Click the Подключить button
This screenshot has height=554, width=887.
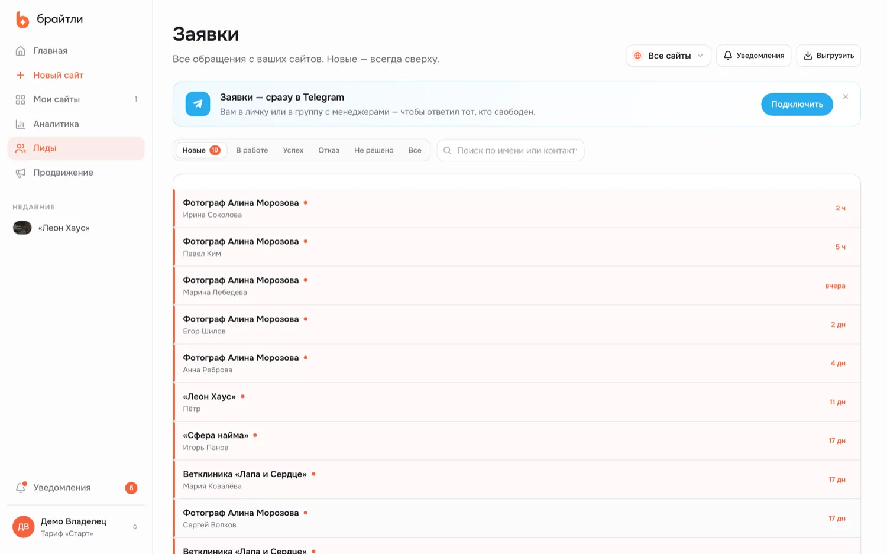coord(797,104)
